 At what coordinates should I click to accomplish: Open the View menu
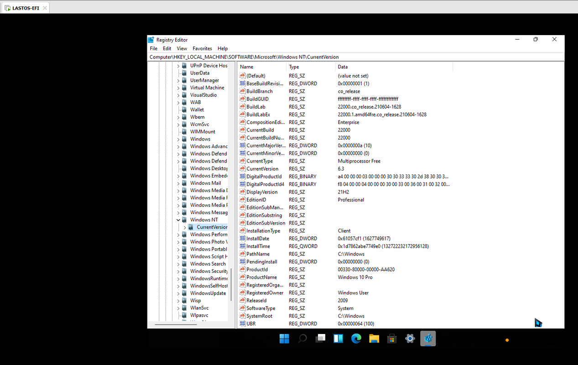tap(182, 48)
